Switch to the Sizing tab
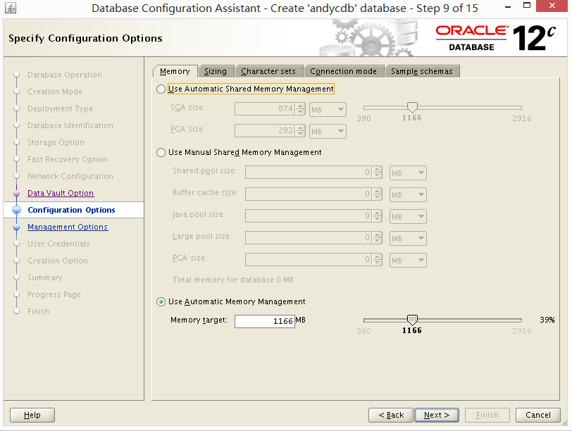This screenshot has width=572, height=431. point(216,71)
